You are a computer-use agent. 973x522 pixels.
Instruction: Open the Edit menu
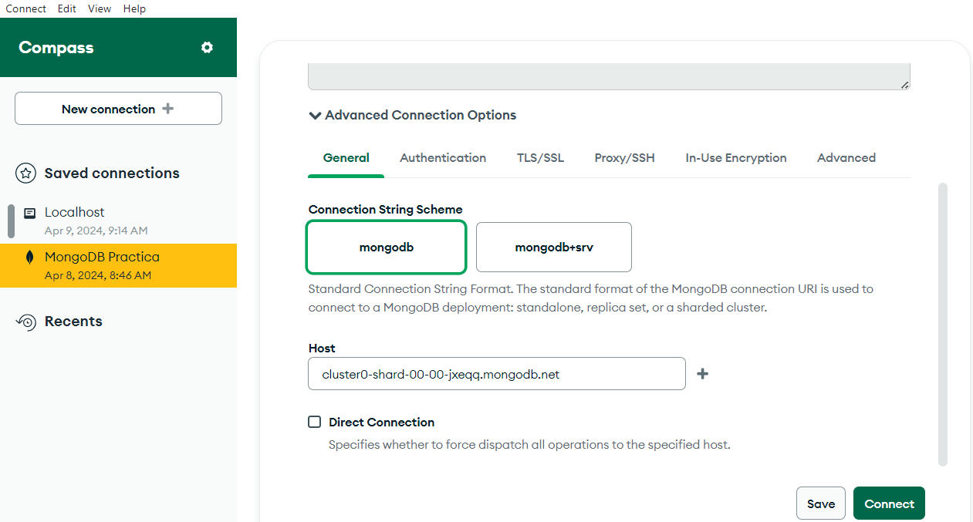(66, 8)
